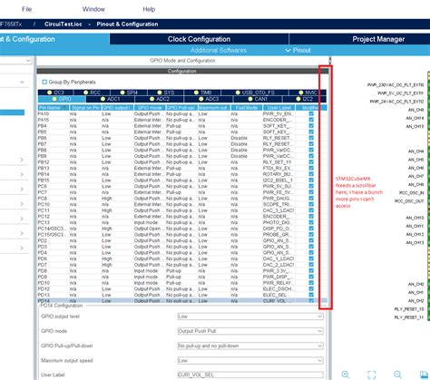The image size is (430, 380).
Task: Click the RLY_RESET_10 pin label in the pinout
Action: [x=409, y=309]
